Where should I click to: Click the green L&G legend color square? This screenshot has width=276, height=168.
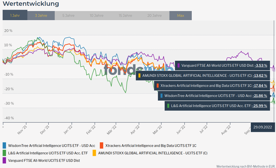tap(4, 153)
